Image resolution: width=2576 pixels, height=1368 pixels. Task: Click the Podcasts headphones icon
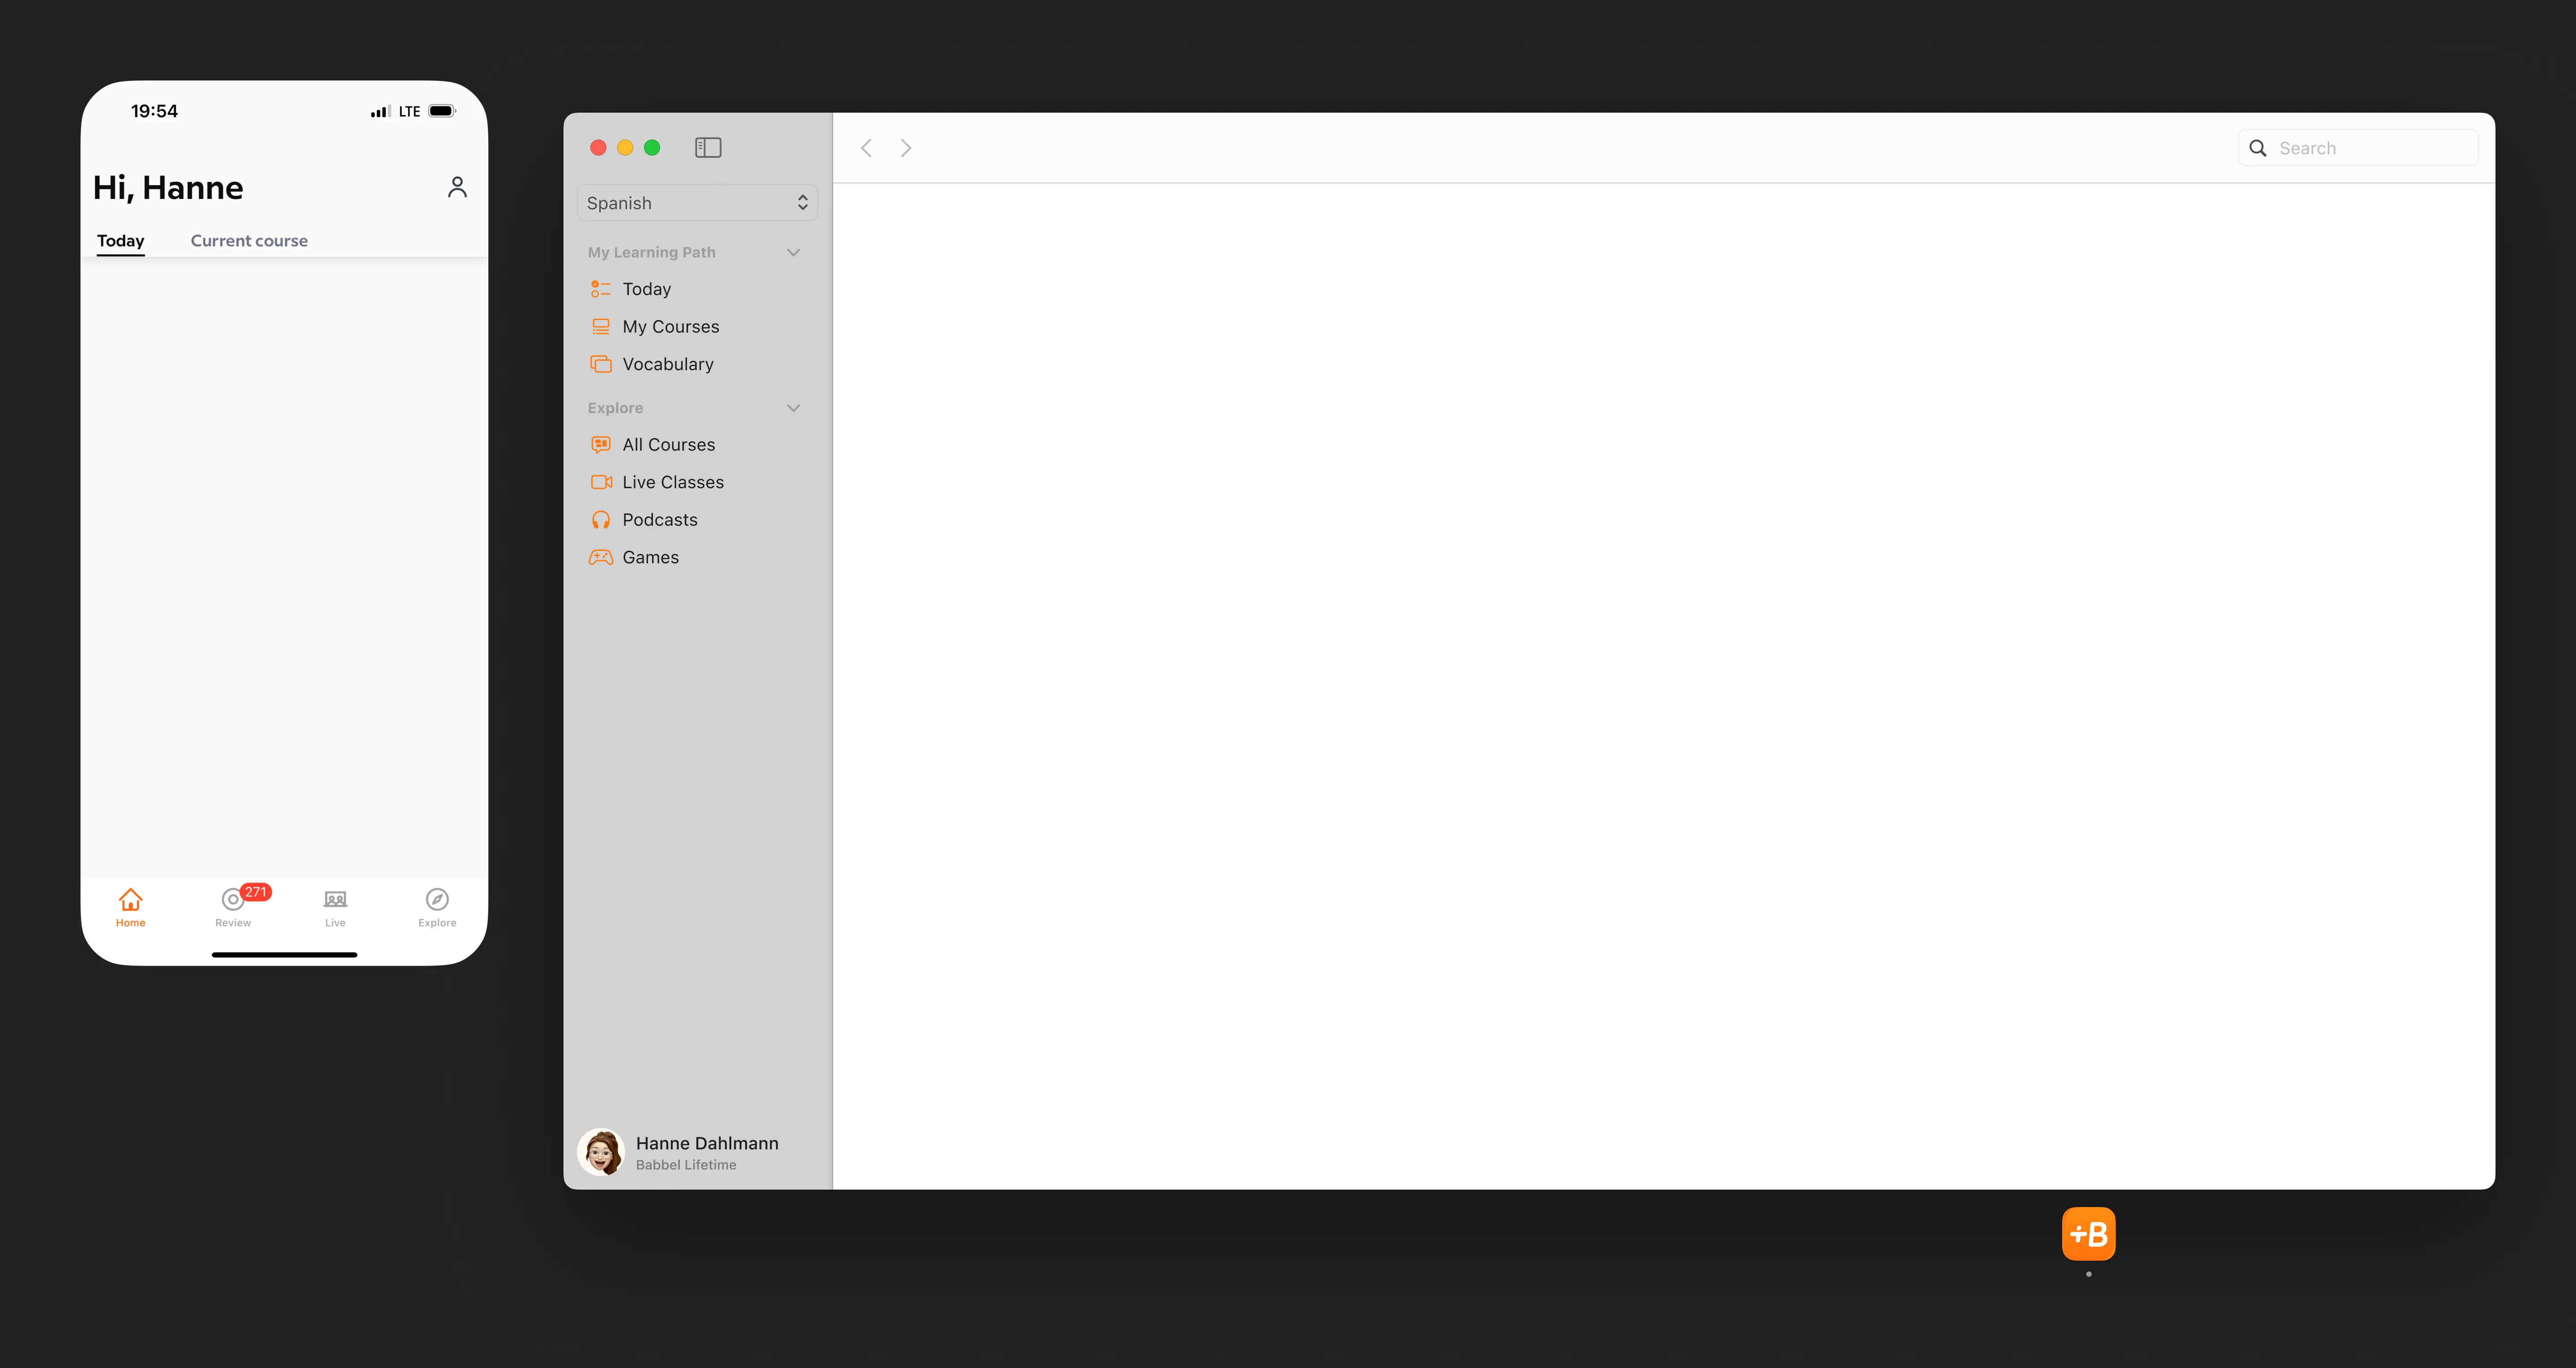pos(601,520)
